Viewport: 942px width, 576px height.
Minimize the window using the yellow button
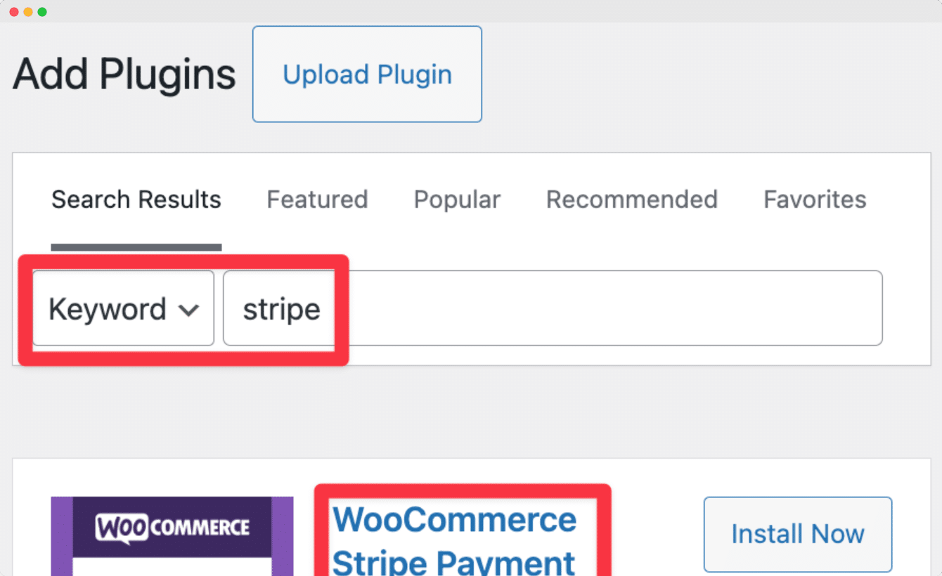28,12
